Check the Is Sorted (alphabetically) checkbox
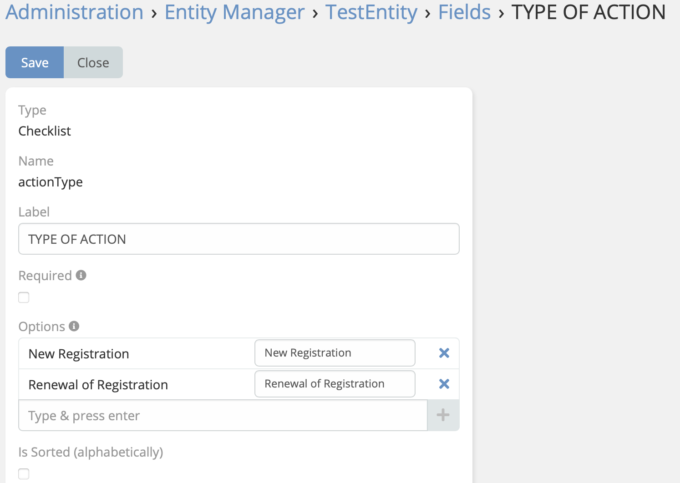The height and width of the screenshot is (483, 680). tap(23, 473)
